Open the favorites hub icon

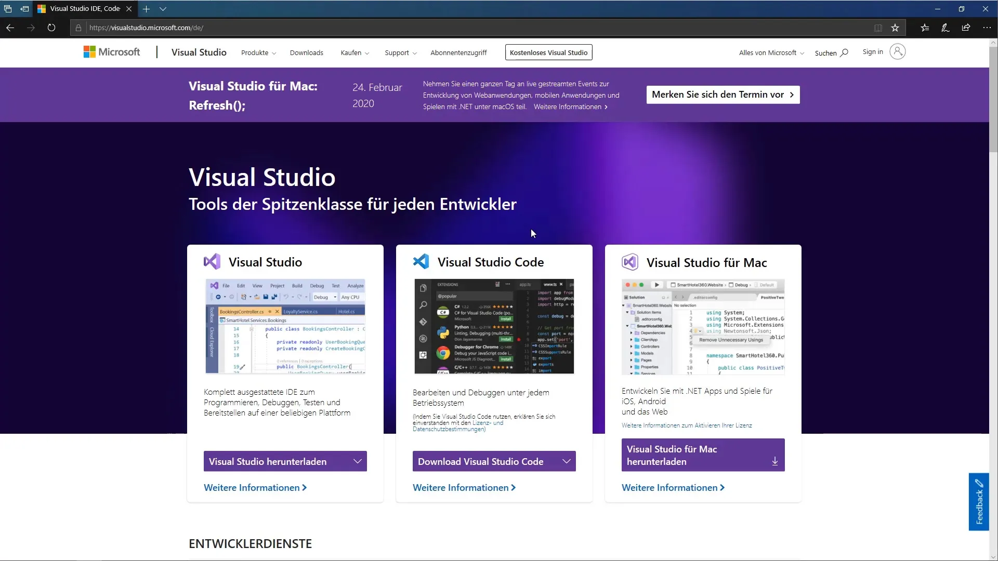925,28
